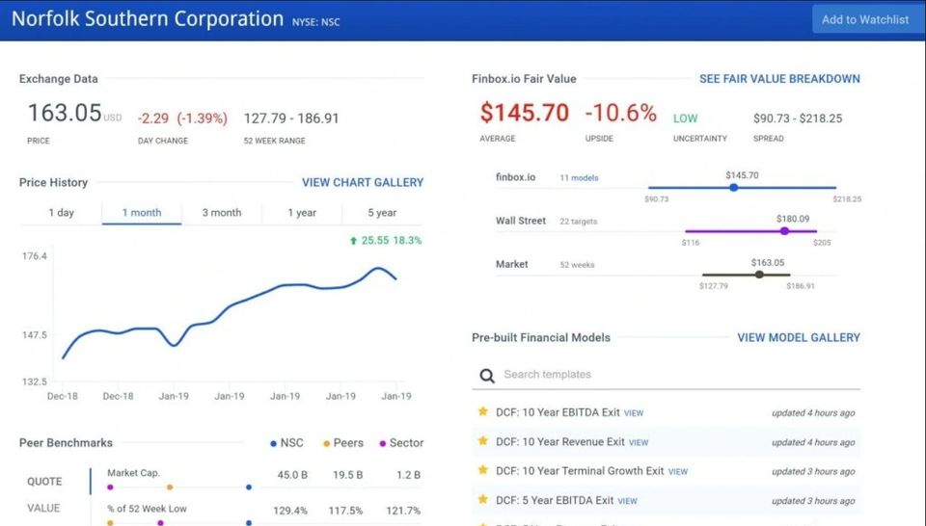Click the $180.09 Wall Street target value
Image resolution: width=926 pixels, height=526 pixels.
click(x=793, y=219)
